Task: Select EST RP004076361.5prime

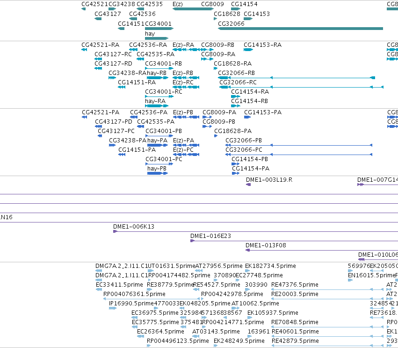Action: point(134,294)
